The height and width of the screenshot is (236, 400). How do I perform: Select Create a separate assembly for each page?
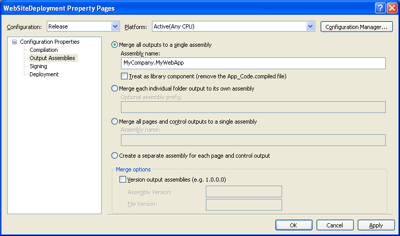115,156
